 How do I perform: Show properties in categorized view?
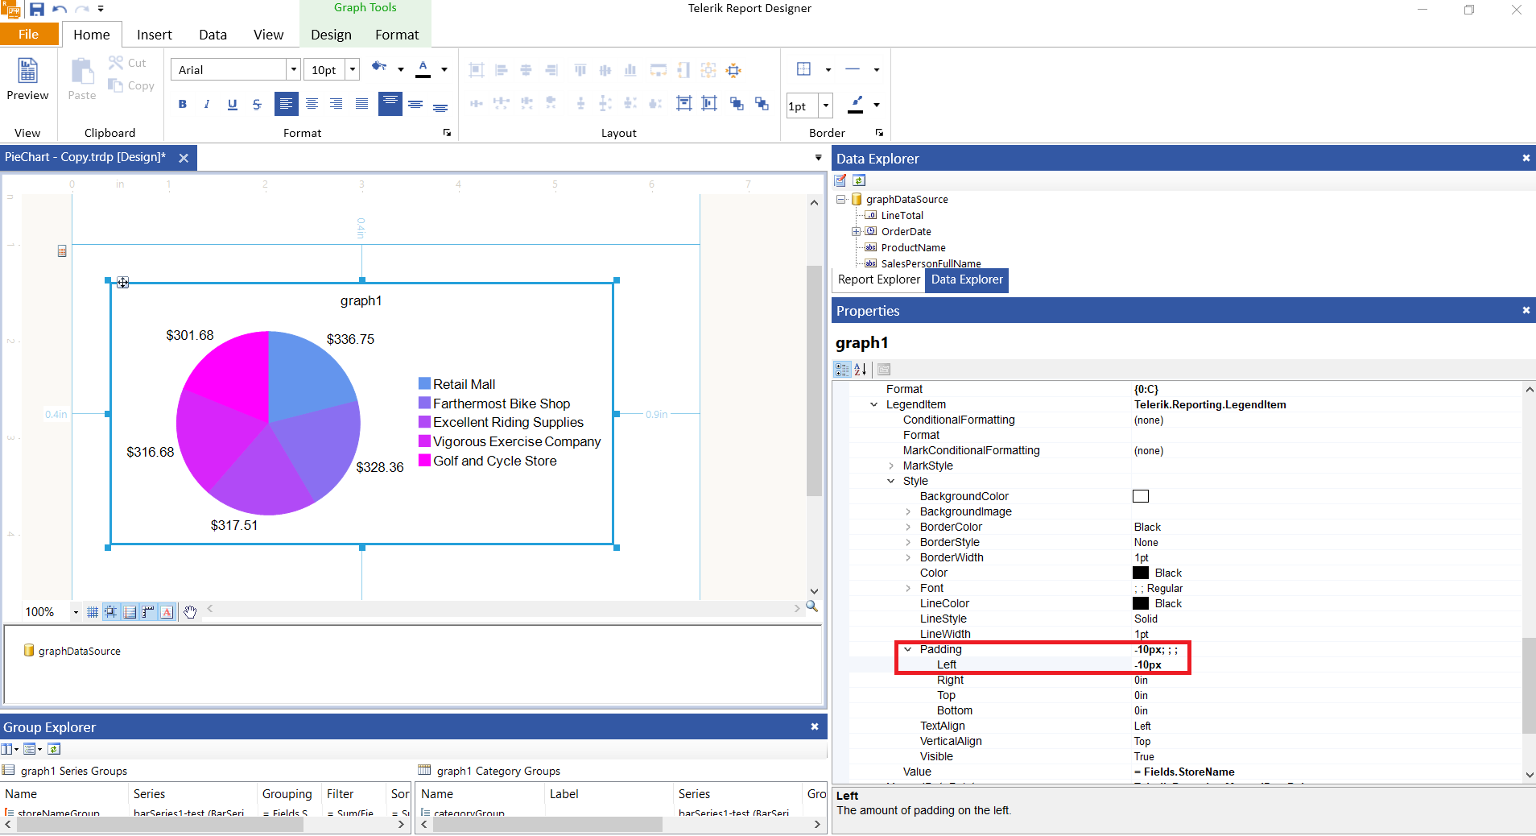pyautogui.click(x=842, y=370)
